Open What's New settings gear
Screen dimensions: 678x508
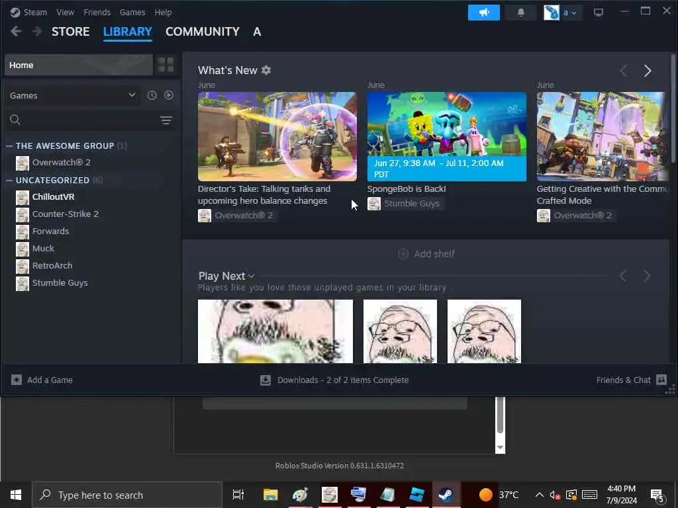(266, 70)
